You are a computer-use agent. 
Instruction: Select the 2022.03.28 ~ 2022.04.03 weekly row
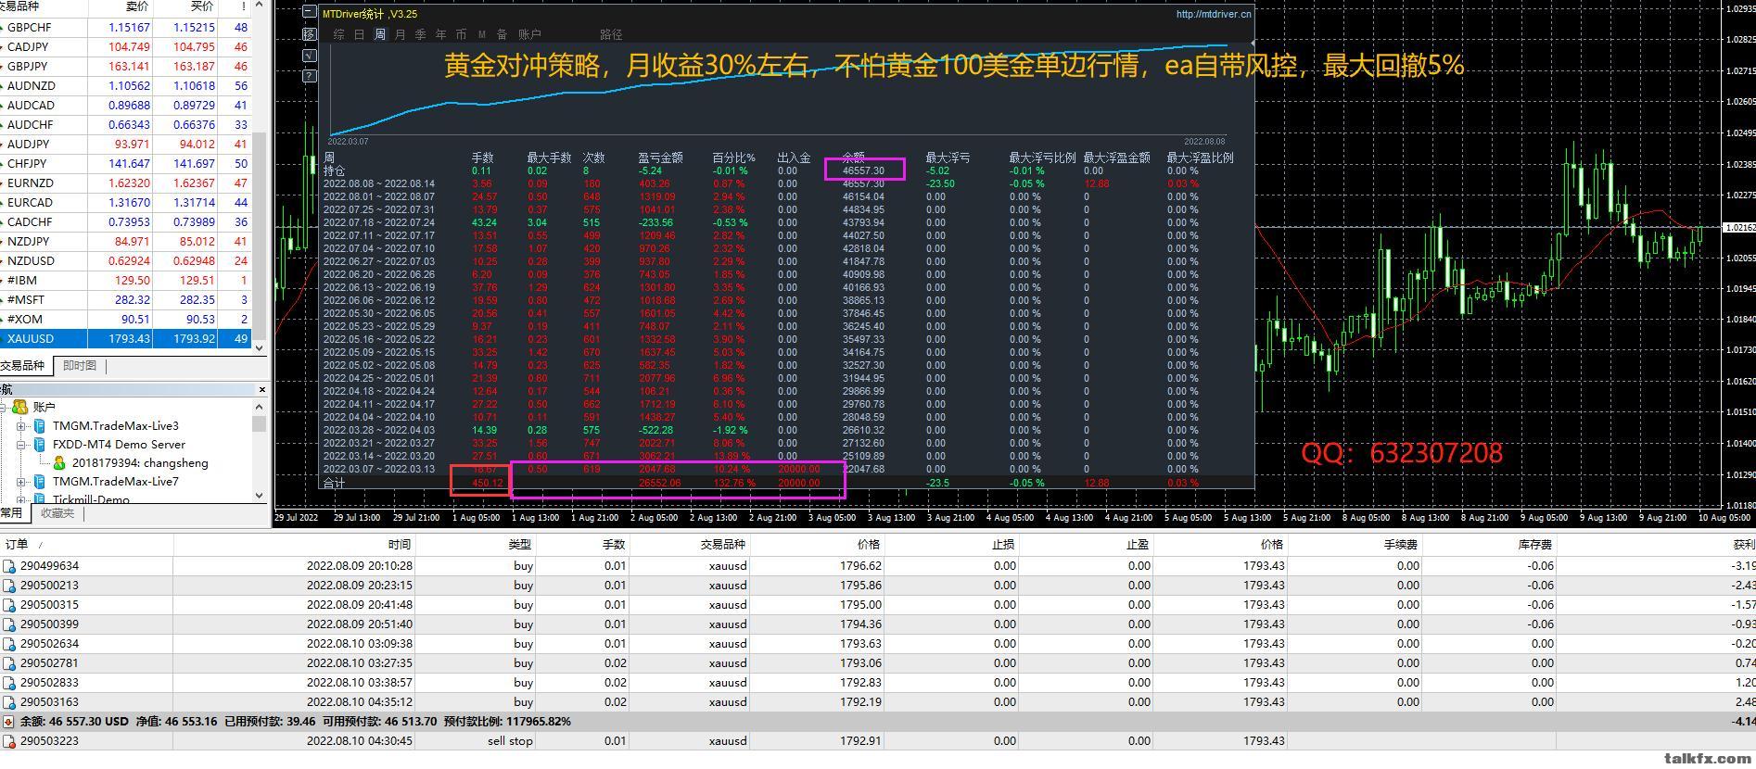click(x=784, y=430)
